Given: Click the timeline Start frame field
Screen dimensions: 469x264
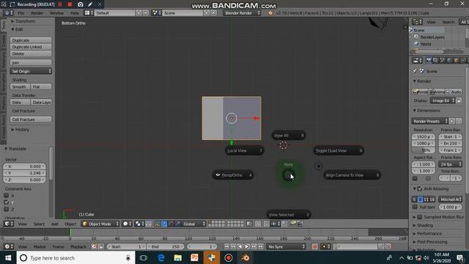Looking at the screenshot, I should coord(126,247).
